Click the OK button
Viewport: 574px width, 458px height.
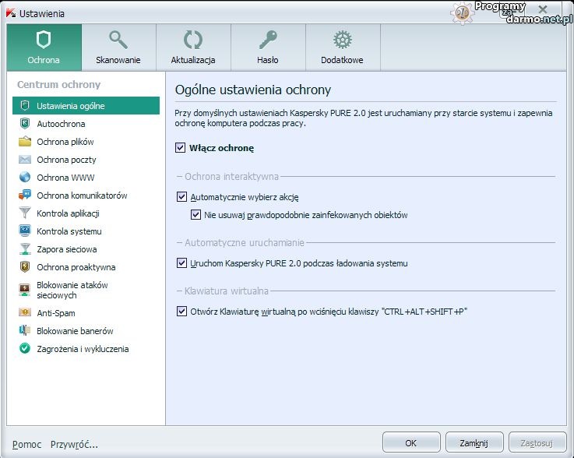pos(411,442)
